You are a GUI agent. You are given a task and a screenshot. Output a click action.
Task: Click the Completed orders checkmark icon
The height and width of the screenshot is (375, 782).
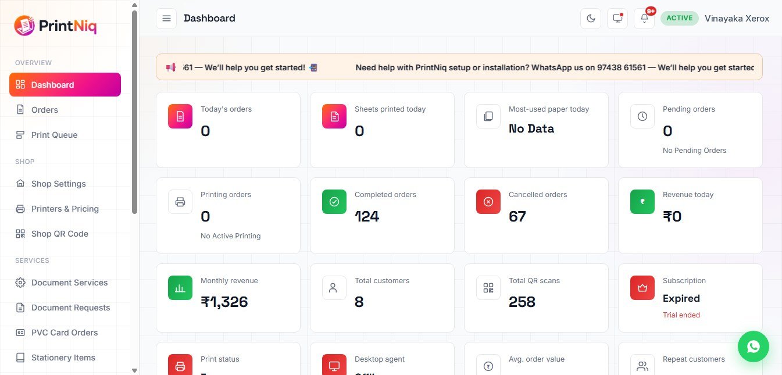pyautogui.click(x=334, y=202)
